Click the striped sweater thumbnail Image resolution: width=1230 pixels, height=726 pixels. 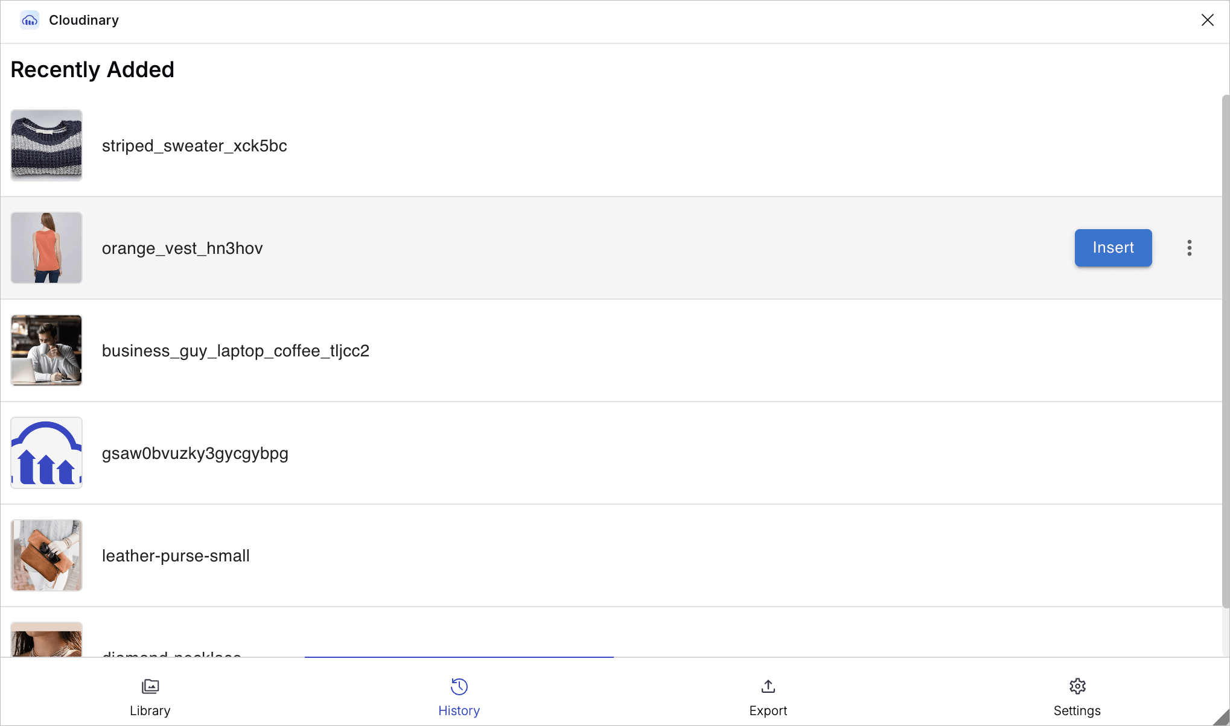point(46,145)
